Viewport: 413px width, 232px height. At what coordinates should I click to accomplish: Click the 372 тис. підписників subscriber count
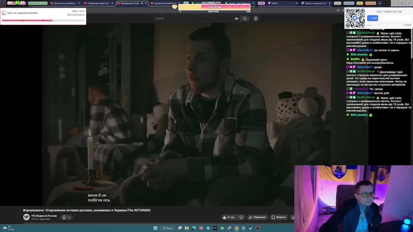pos(41,219)
